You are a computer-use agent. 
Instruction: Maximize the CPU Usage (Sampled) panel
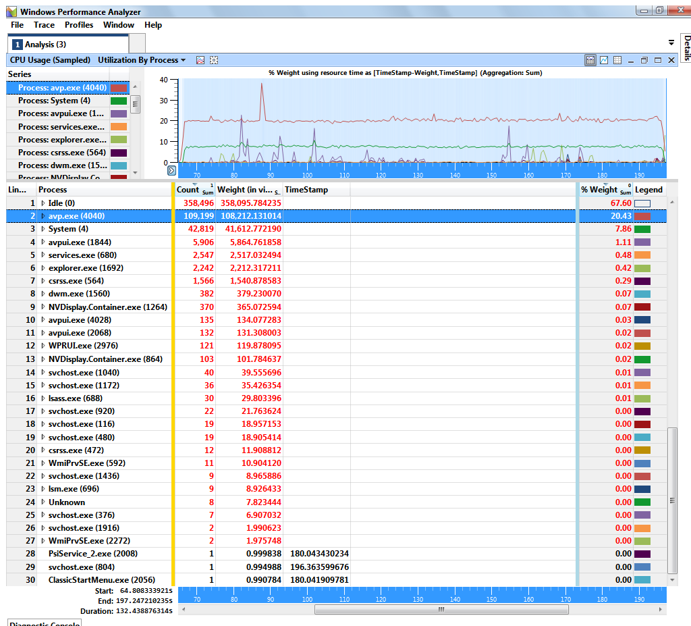[658, 60]
